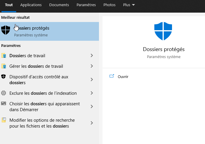
Task: Click the search options icon for Modifier les options
Action: tap(4, 120)
